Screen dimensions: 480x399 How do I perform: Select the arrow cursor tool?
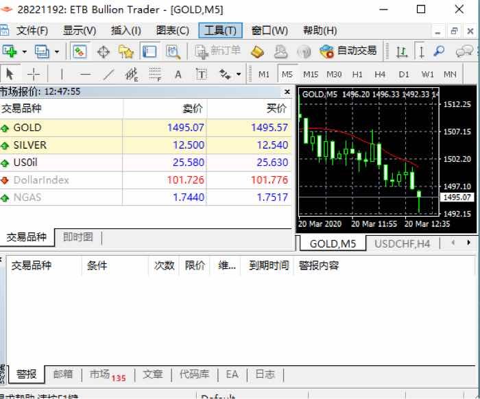coord(10,74)
